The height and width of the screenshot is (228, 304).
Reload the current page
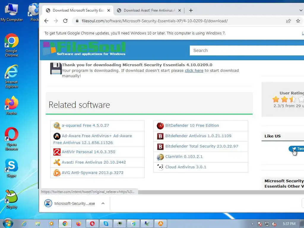(65, 21)
